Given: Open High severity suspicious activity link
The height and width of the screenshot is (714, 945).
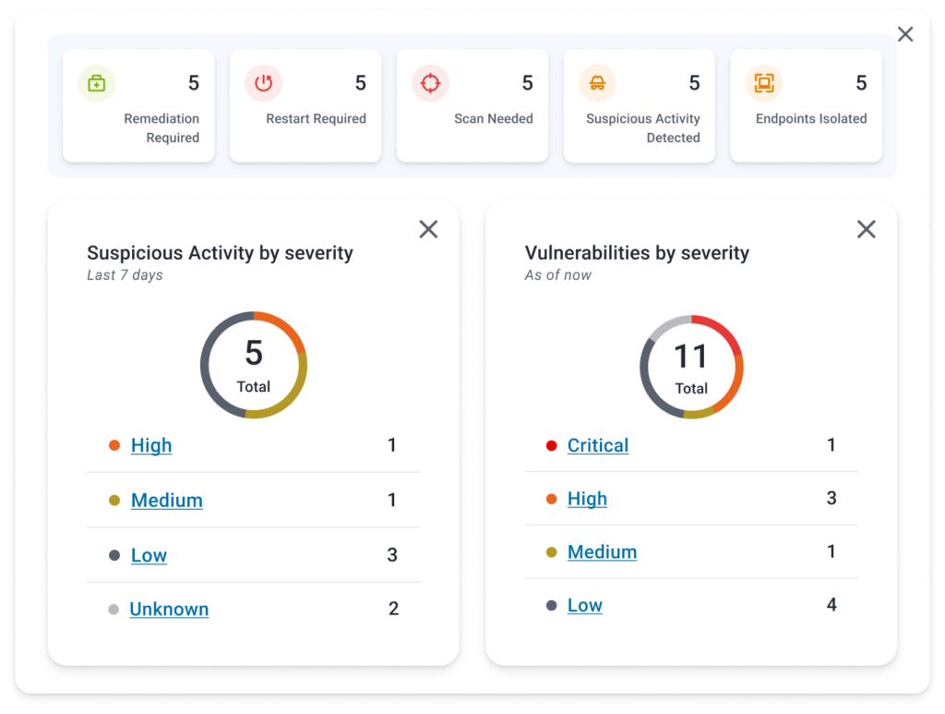Looking at the screenshot, I should (151, 445).
